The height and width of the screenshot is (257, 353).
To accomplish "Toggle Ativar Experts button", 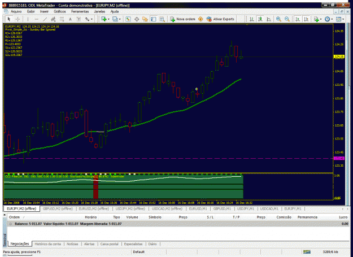I will [221, 19].
